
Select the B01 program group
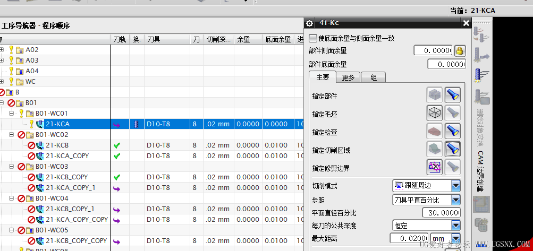(x=31, y=102)
